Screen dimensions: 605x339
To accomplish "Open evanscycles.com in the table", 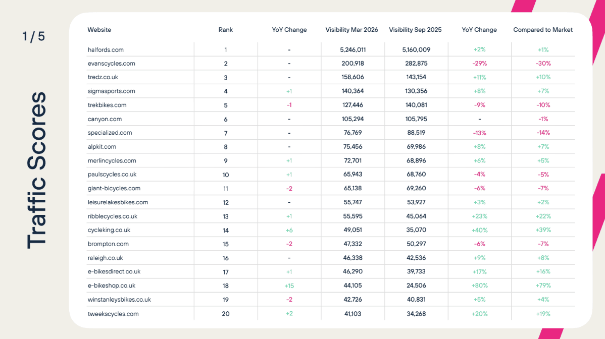I will (111, 64).
